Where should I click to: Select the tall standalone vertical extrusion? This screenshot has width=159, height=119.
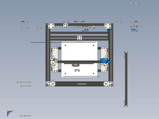(x=126, y=79)
